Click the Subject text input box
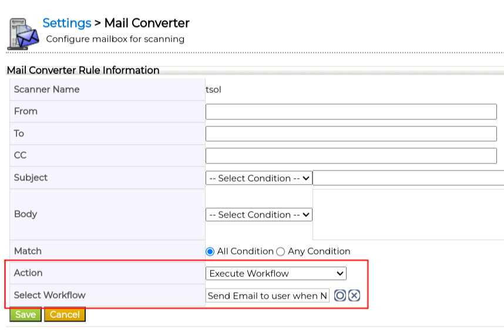Image resolution: width=504 pixels, height=331 pixels. 408,178
